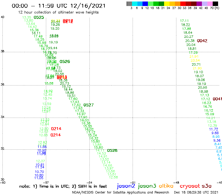Select the black swatch ending the legend
Viewport: 222px width, 195px height.
215,4
